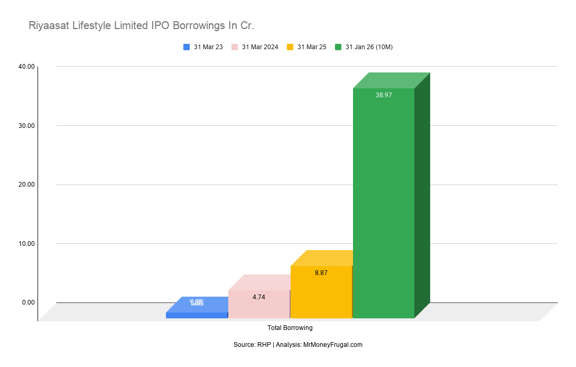Click the yellow 31 Mar 25 legend swatch

point(290,47)
